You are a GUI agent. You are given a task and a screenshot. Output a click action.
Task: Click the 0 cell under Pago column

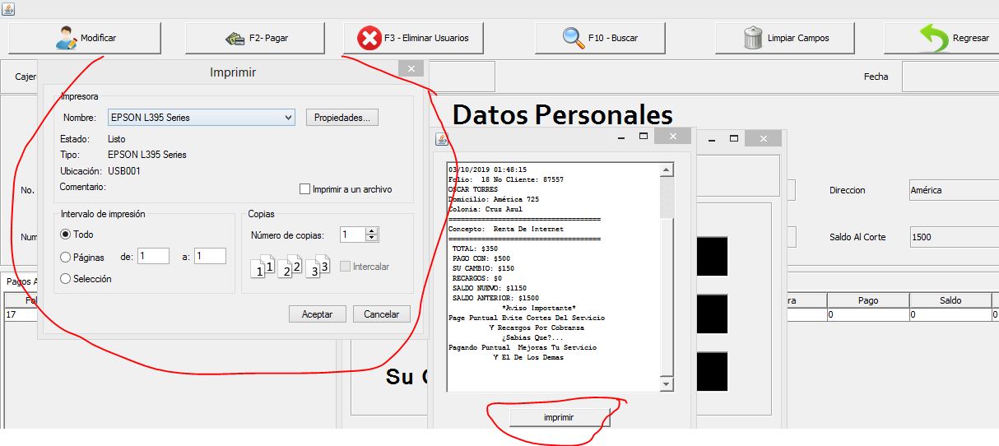[868, 314]
